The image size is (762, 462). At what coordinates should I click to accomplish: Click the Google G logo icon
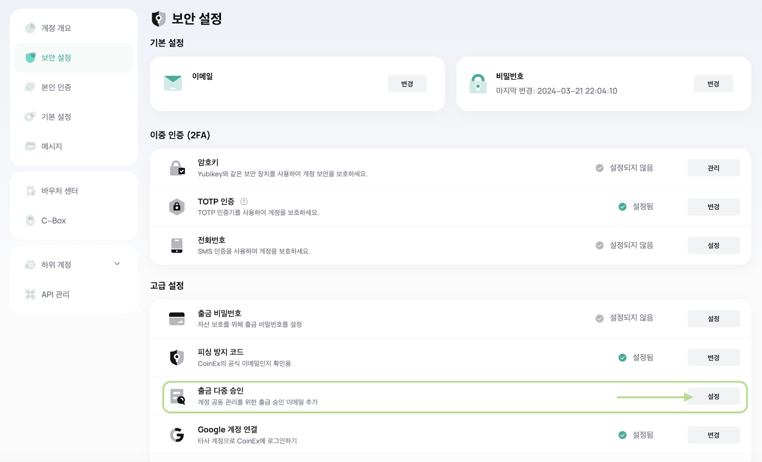click(177, 435)
